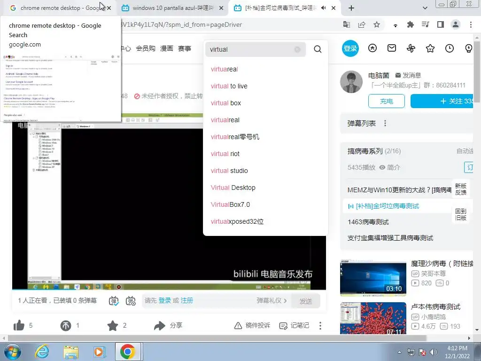This screenshot has height=361, width=481.
Task: Mute the tab via speaker icon on third tab
Action: [x=323, y=8]
